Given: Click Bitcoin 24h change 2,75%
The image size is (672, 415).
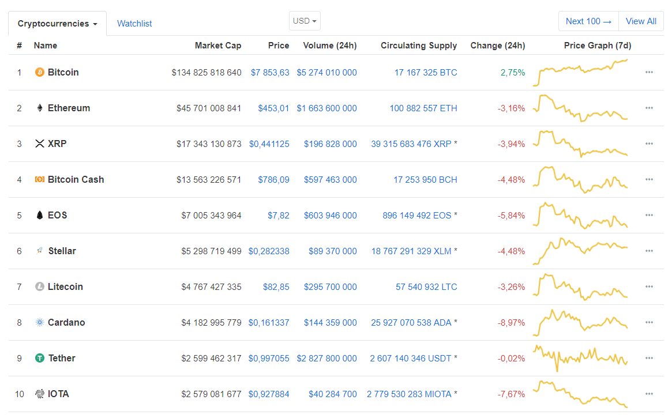Looking at the screenshot, I should coord(513,73).
